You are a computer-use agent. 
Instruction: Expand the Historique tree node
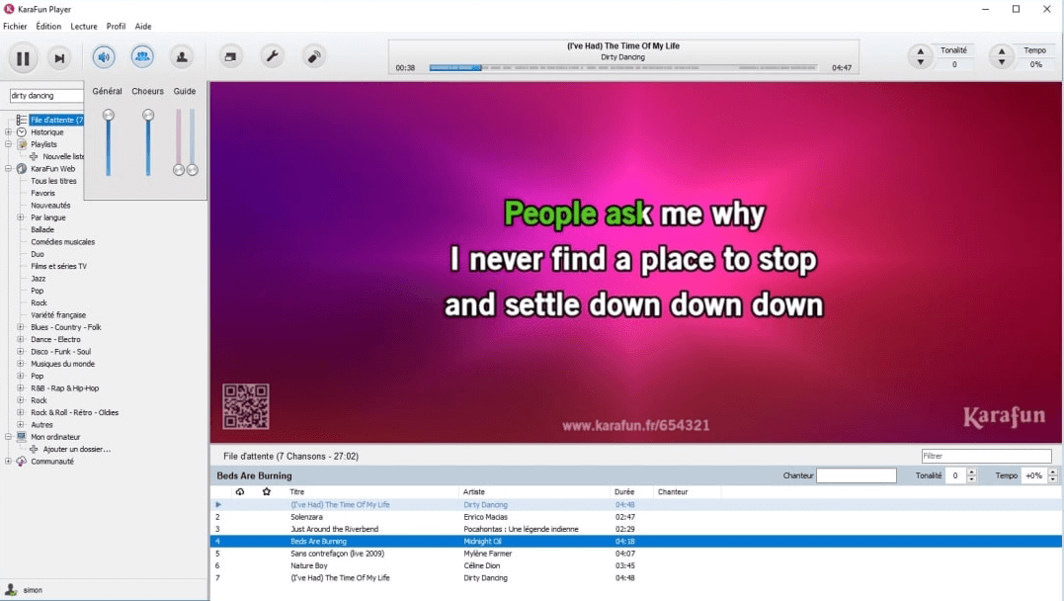click(x=9, y=132)
